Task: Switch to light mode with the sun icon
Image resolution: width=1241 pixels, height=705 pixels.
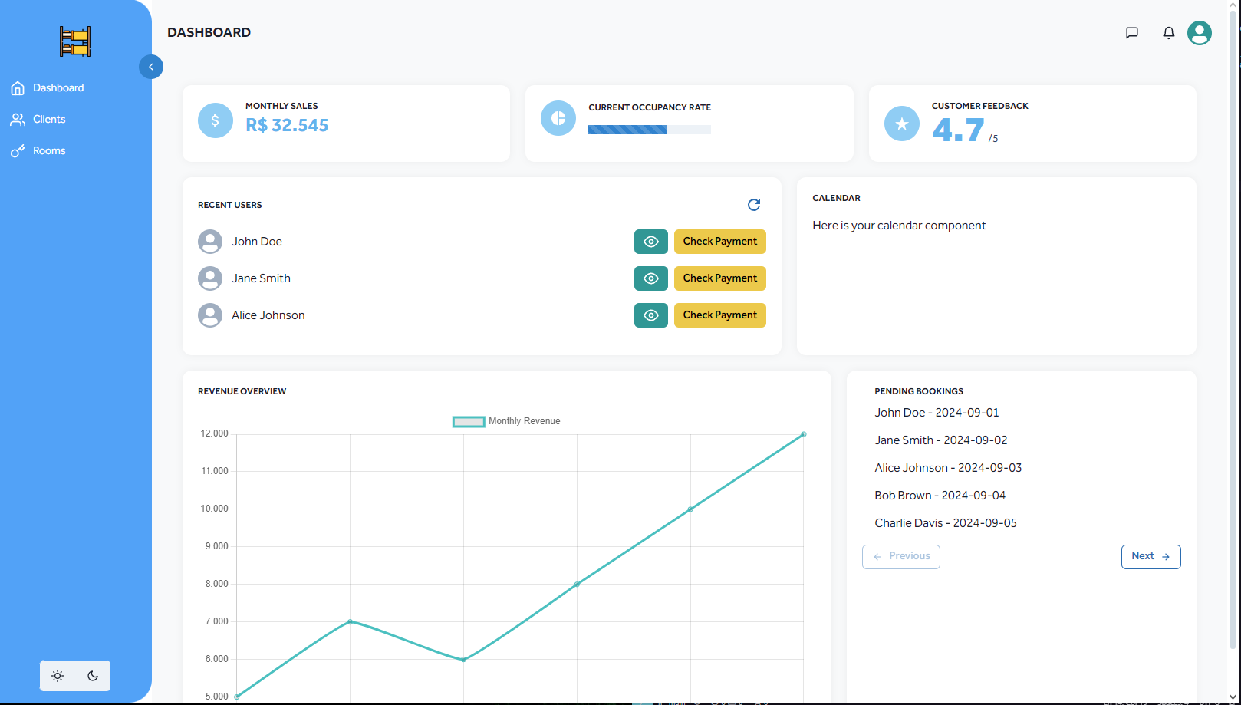Action: click(x=58, y=676)
